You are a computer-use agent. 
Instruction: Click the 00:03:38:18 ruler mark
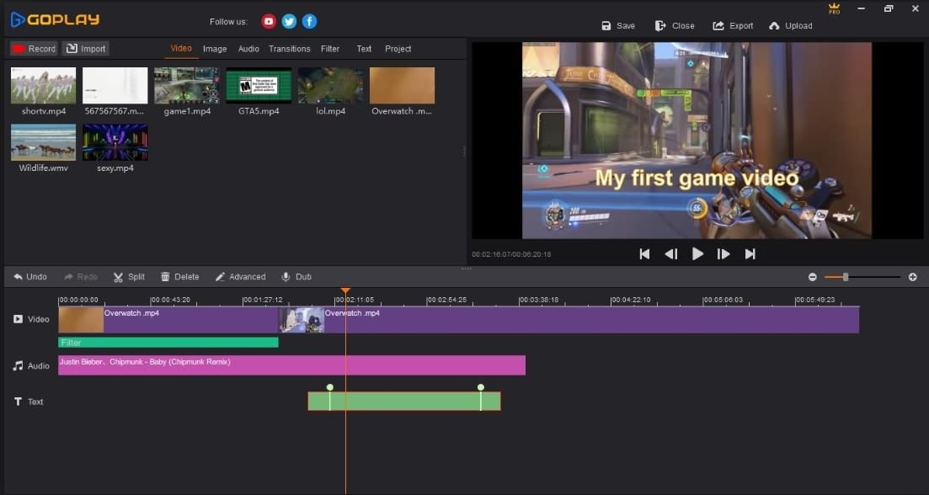[538, 301]
